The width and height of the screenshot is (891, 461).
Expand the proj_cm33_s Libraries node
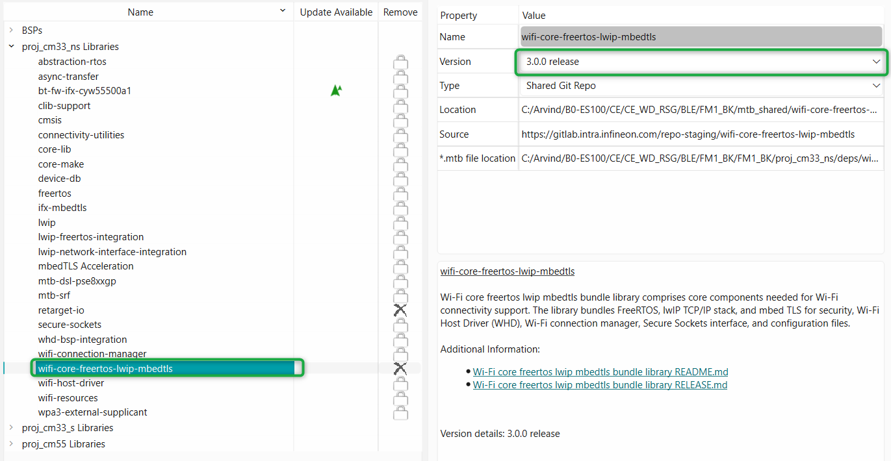[11, 428]
